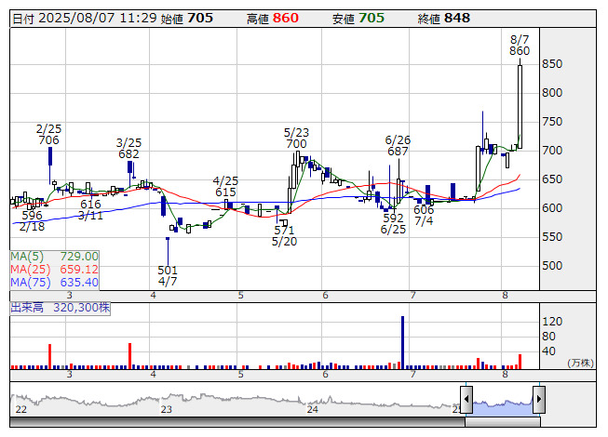The height and width of the screenshot is (437, 608).
Task: Click the 5/23 700 peak label
Action: (296, 139)
